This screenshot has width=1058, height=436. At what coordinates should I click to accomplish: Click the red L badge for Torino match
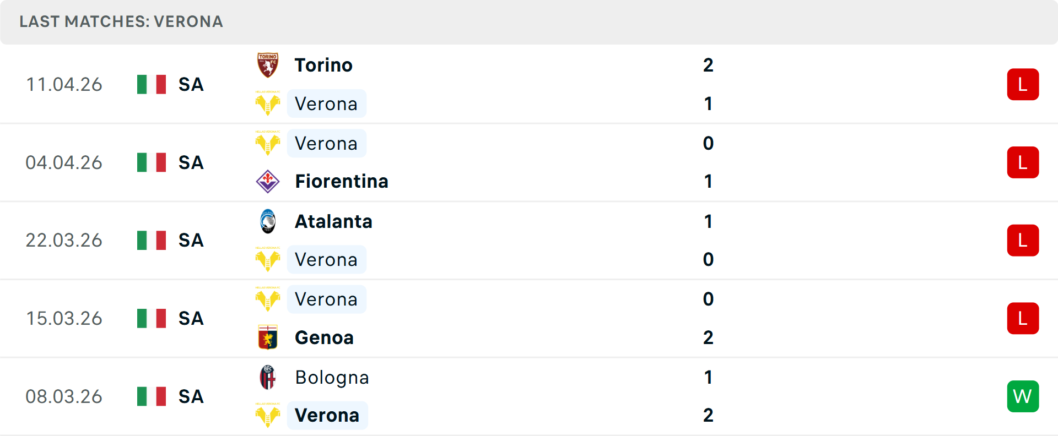(x=1023, y=84)
